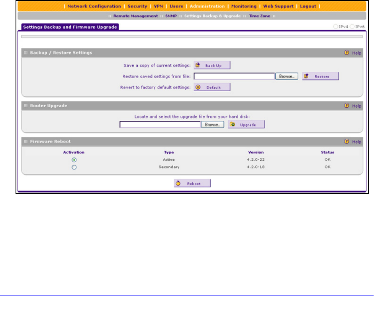Click Router Upgrade header grip icon
Screen dimensions: 374x323
pyautogui.click(x=26, y=106)
